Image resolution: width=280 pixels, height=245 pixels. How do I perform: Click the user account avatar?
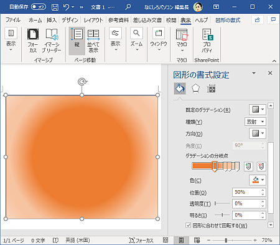198,7
